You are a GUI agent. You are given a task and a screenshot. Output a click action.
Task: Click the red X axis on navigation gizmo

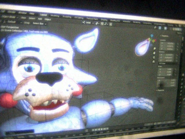pos(156,40)
